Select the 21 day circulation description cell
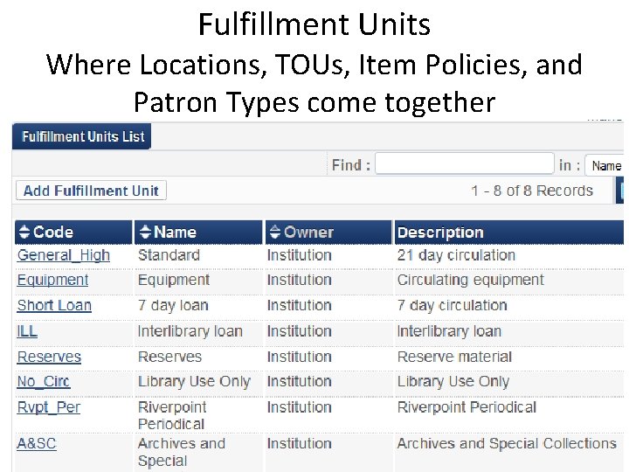Viewport: 629px width, 472px height. click(456, 255)
